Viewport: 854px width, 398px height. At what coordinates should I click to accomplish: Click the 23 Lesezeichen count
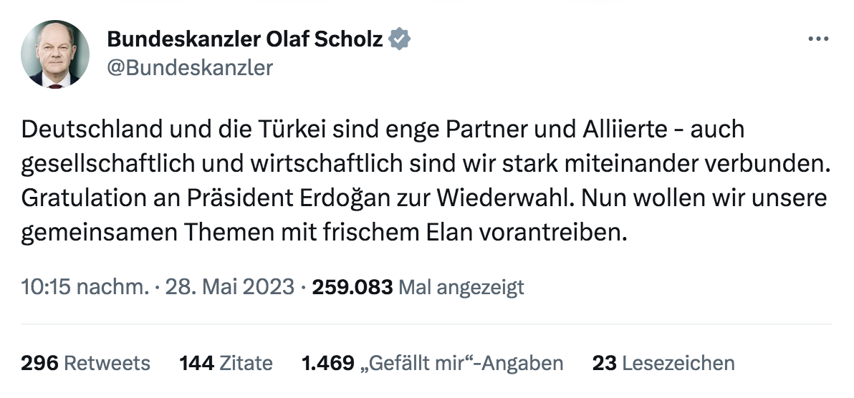(x=663, y=363)
